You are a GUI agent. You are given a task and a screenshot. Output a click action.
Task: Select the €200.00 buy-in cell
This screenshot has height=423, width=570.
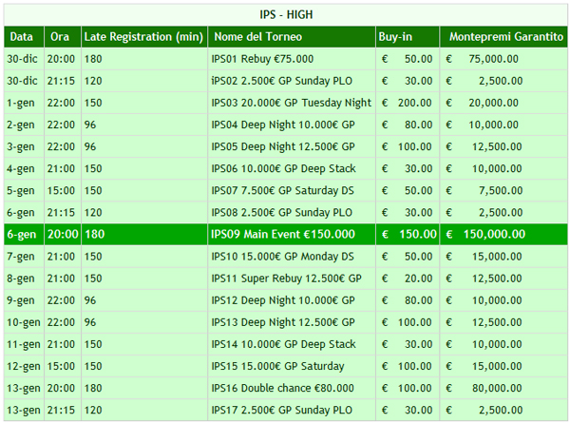408,103
